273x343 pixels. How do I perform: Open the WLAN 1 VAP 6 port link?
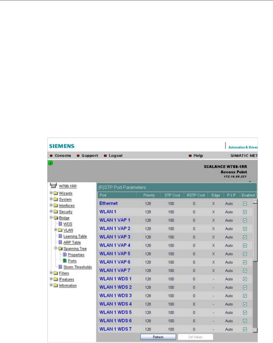pos(115,262)
